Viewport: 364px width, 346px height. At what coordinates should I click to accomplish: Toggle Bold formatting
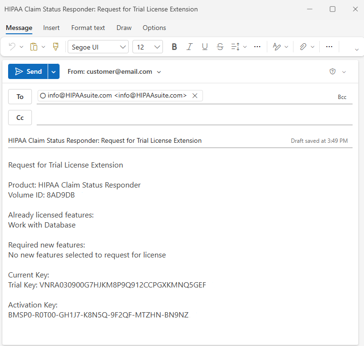click(174, 47)
